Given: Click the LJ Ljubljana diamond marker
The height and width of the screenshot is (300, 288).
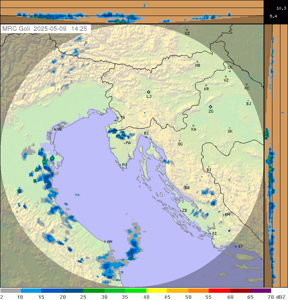Looking at the screenshot, I should [x=148, y=92].
